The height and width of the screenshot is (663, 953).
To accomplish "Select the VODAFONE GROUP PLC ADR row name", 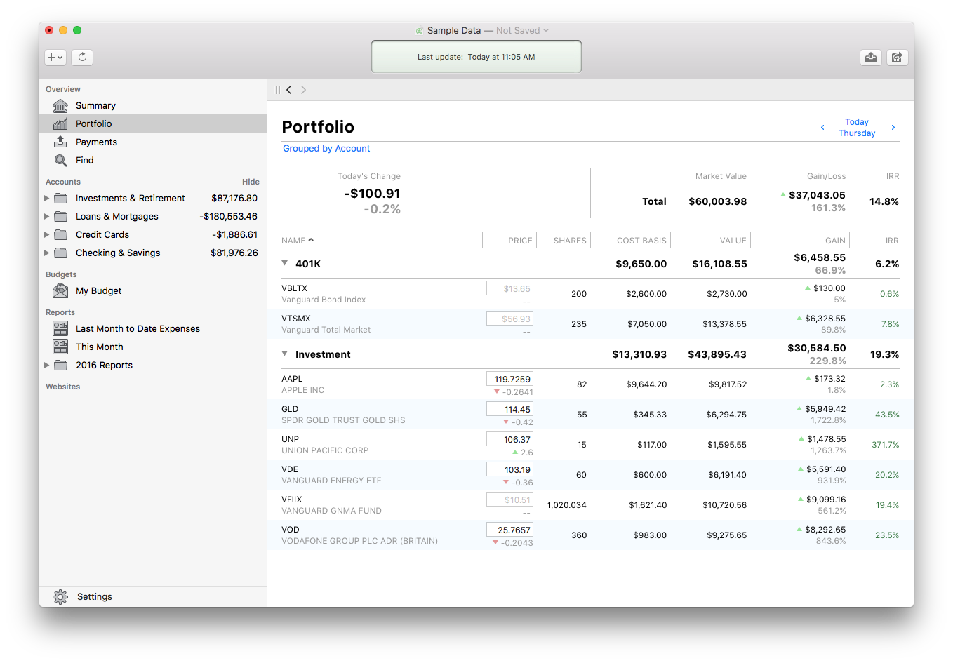I will [359, 541].
